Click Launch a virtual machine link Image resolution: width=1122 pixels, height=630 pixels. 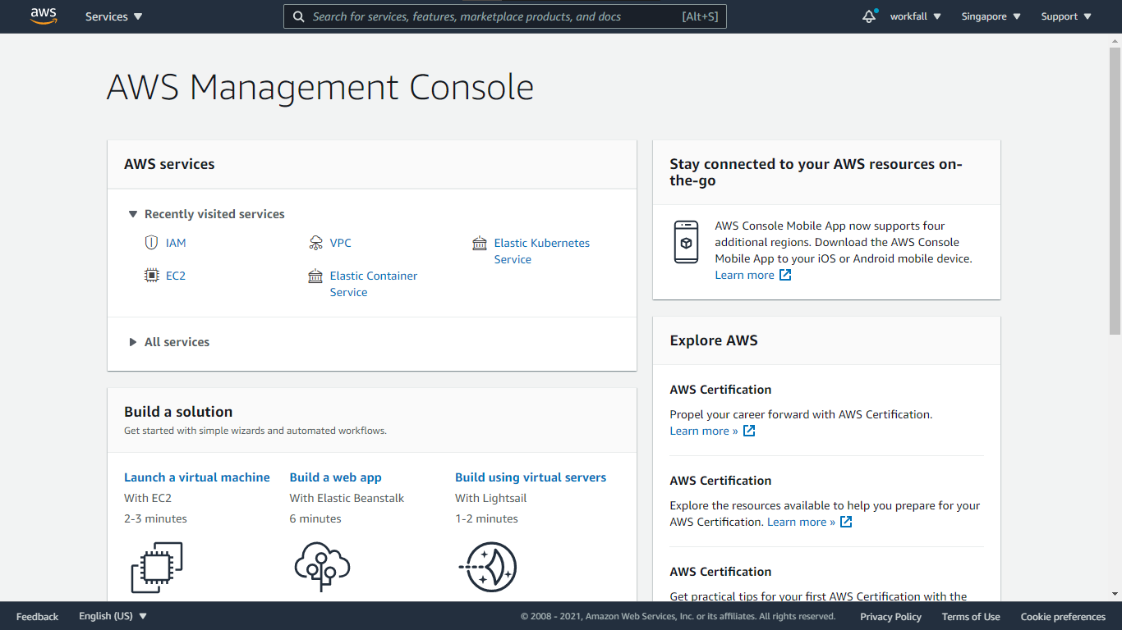click(197, 477)
